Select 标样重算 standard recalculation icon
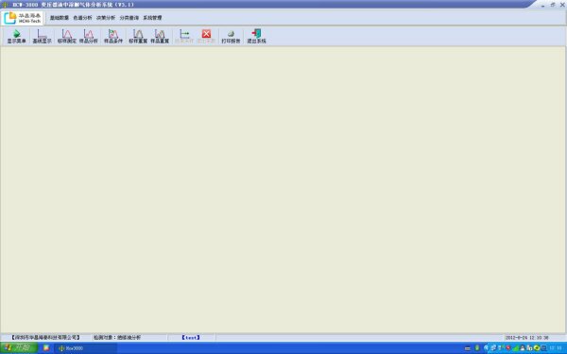567x354 pixels. [138, 37]
